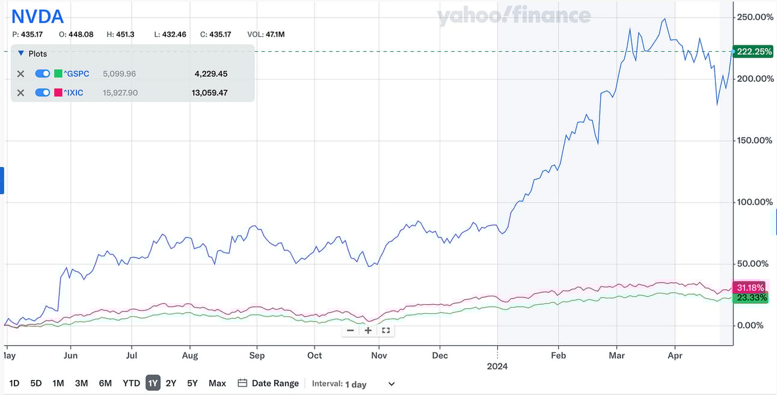Choose the 6M time range

(x=105, y=383)
